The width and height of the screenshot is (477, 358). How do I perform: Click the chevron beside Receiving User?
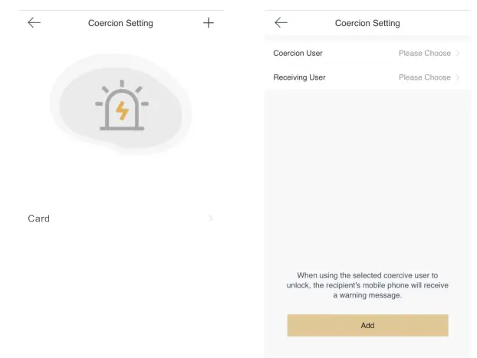(458, 77)
